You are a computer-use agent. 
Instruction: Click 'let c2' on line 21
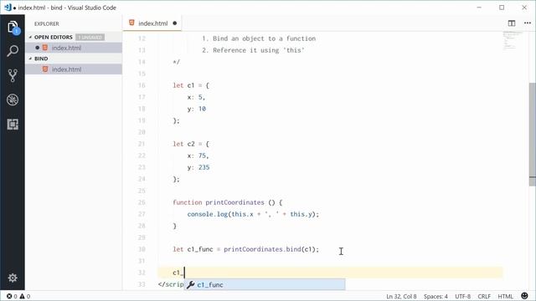(183, 144)
